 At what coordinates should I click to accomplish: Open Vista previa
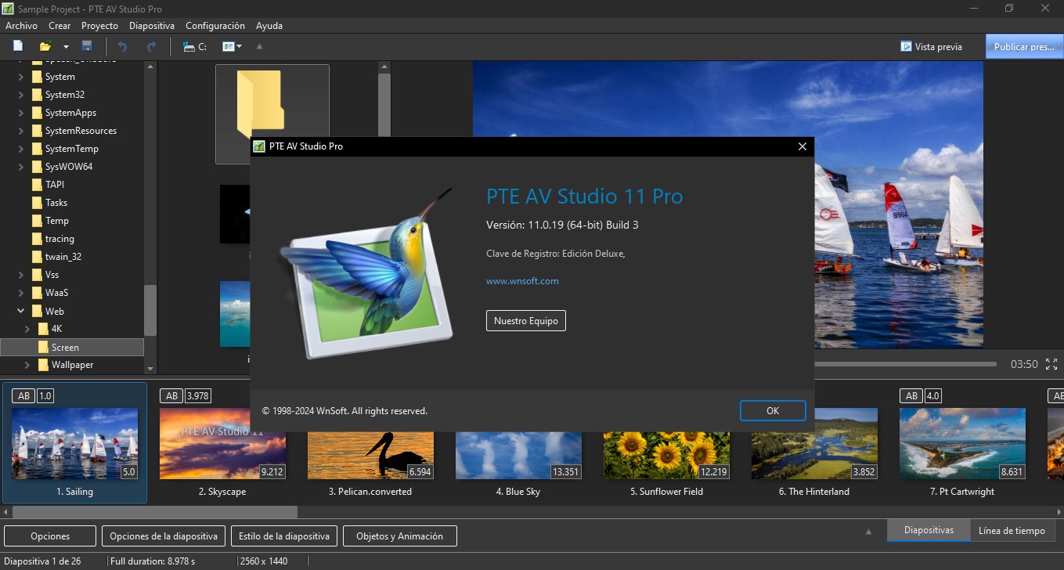(x=931, y=46)
